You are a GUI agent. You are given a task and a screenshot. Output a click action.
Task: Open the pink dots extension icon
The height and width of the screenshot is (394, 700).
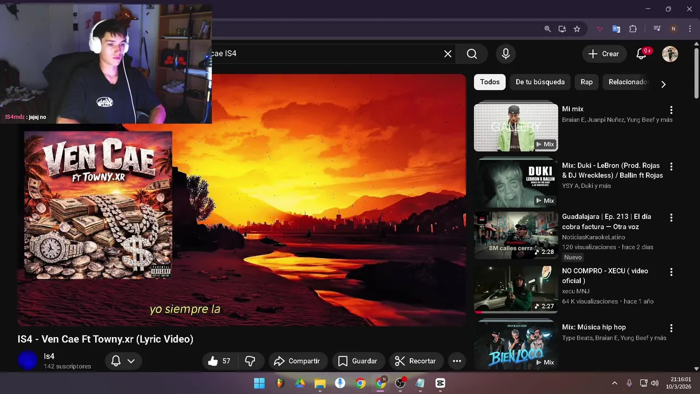[600, 29]
